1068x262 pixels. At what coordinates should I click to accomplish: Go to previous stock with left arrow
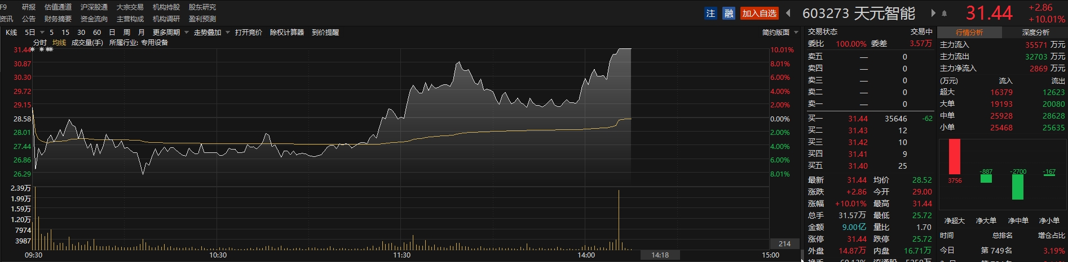coord(788,13)
